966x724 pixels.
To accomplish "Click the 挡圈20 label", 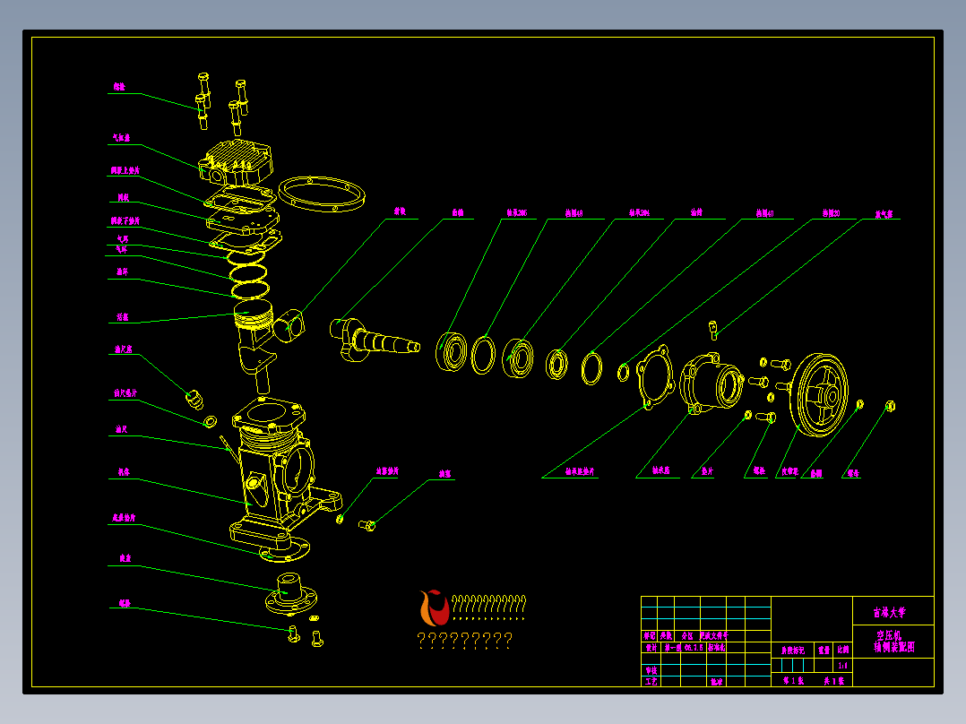I will coord(831,213).
